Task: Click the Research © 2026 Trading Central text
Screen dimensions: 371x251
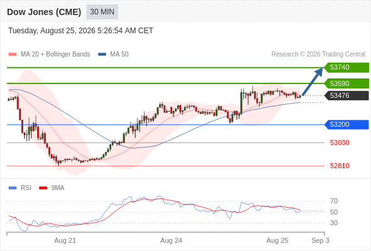Action: point(318,55)
